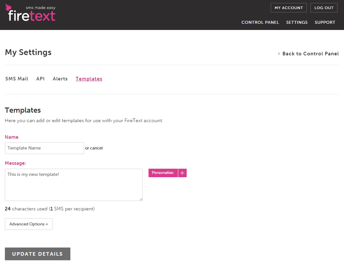The width and height of the screenshot is (344, 270).
Task: Go to SETTINGS in the top navigation
Action: pos(297,22)
